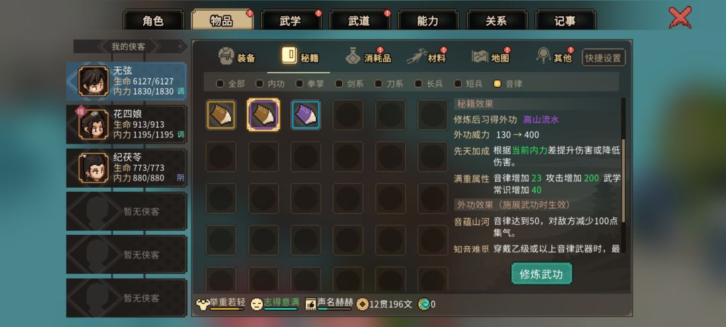Click the copper coin currency icon

point(362,304)
